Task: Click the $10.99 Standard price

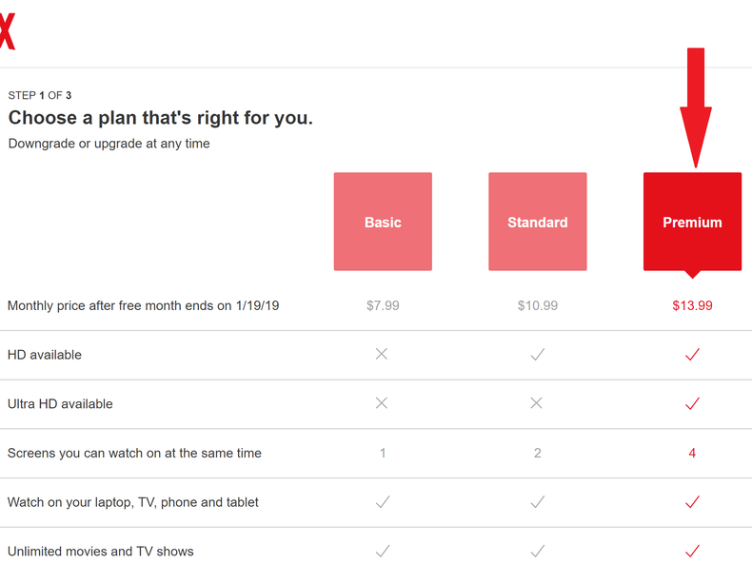Action: (x=538, y=305)
